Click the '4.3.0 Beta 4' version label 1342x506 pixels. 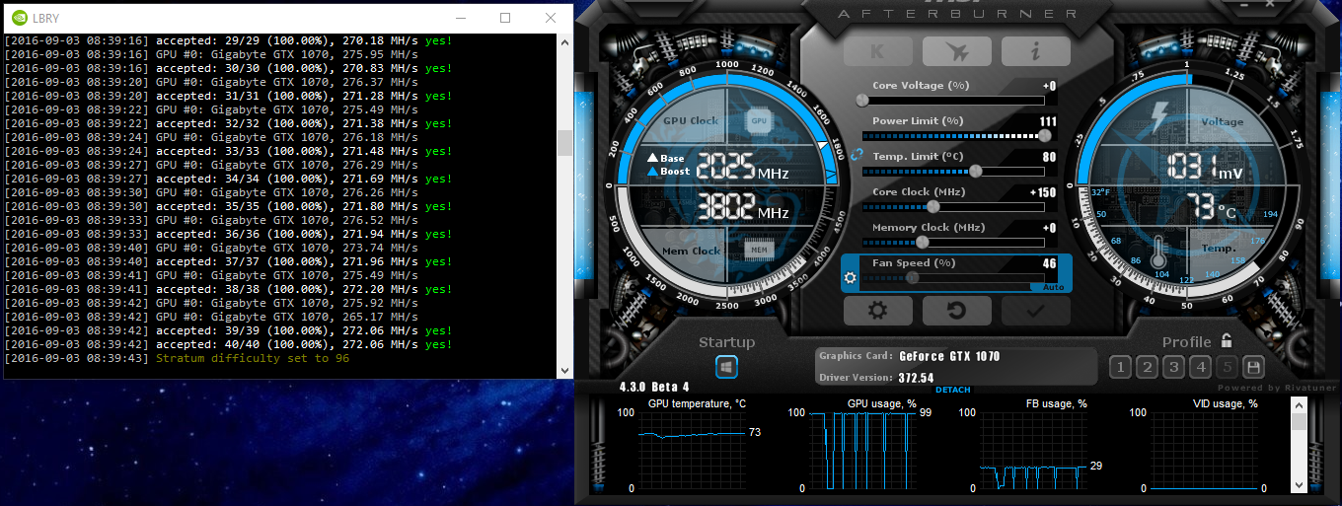point(654,386)
